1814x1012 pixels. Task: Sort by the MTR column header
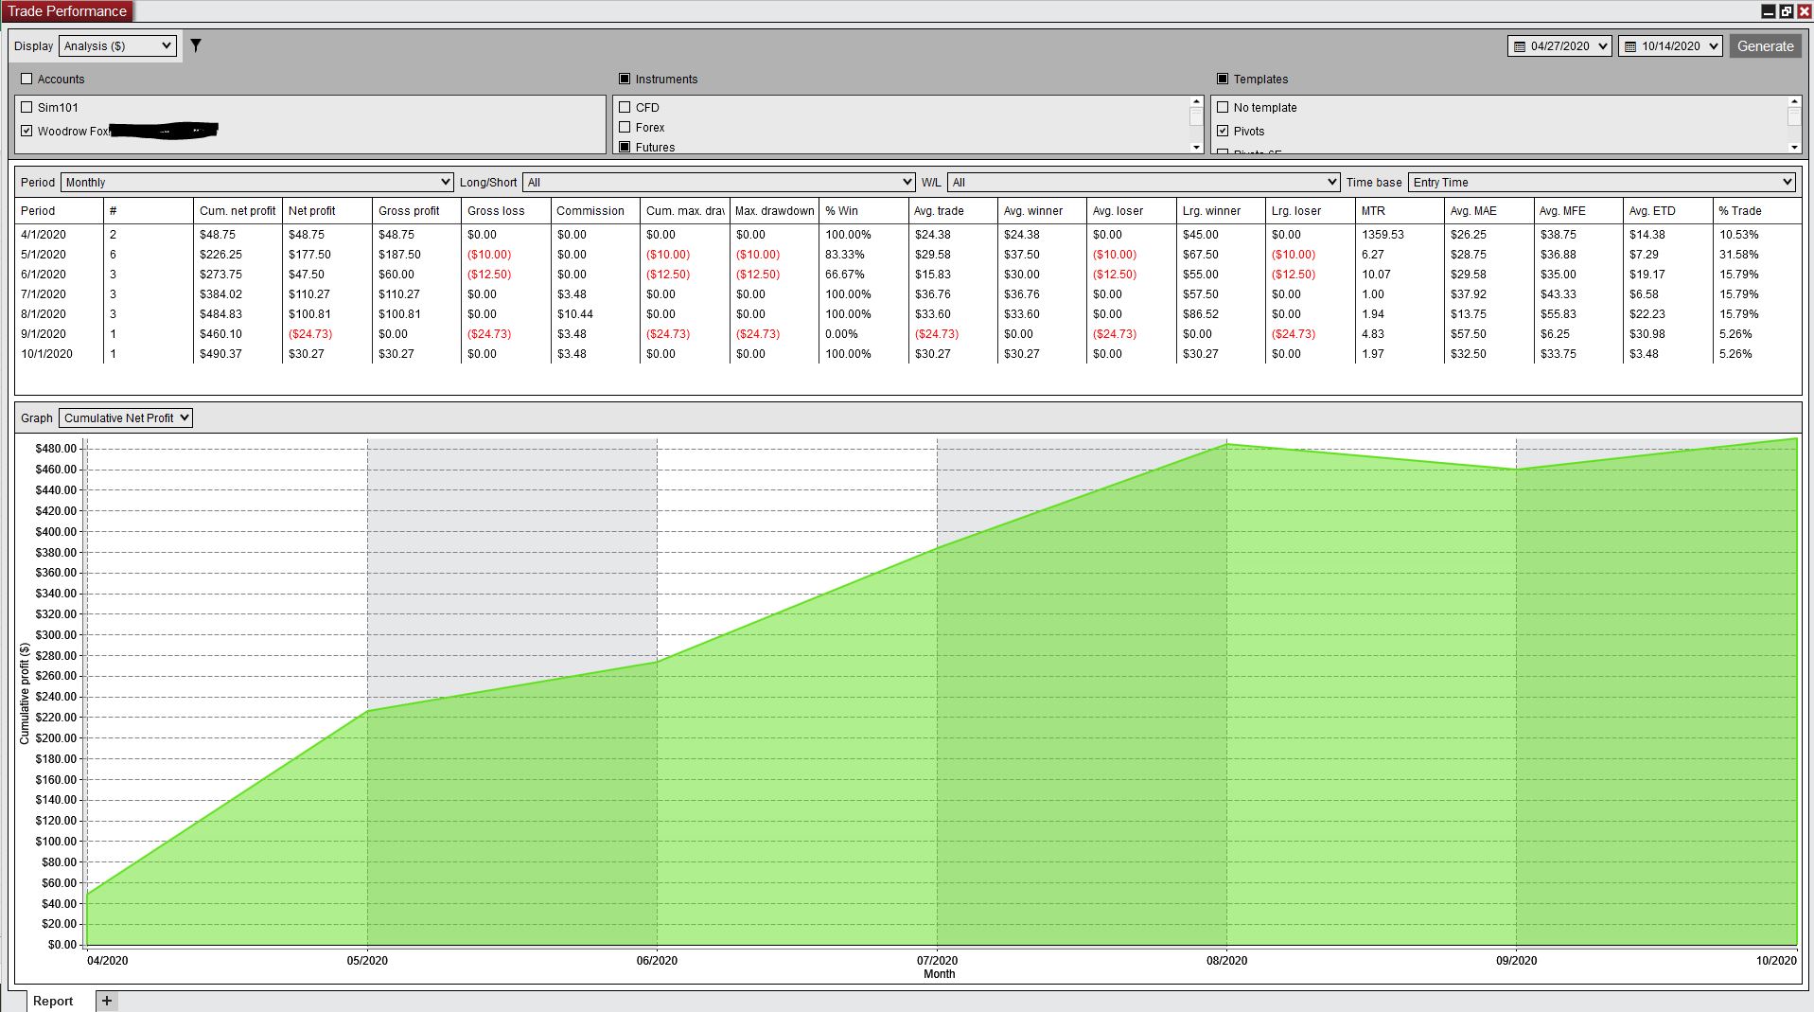click(x=1400, y=210)
